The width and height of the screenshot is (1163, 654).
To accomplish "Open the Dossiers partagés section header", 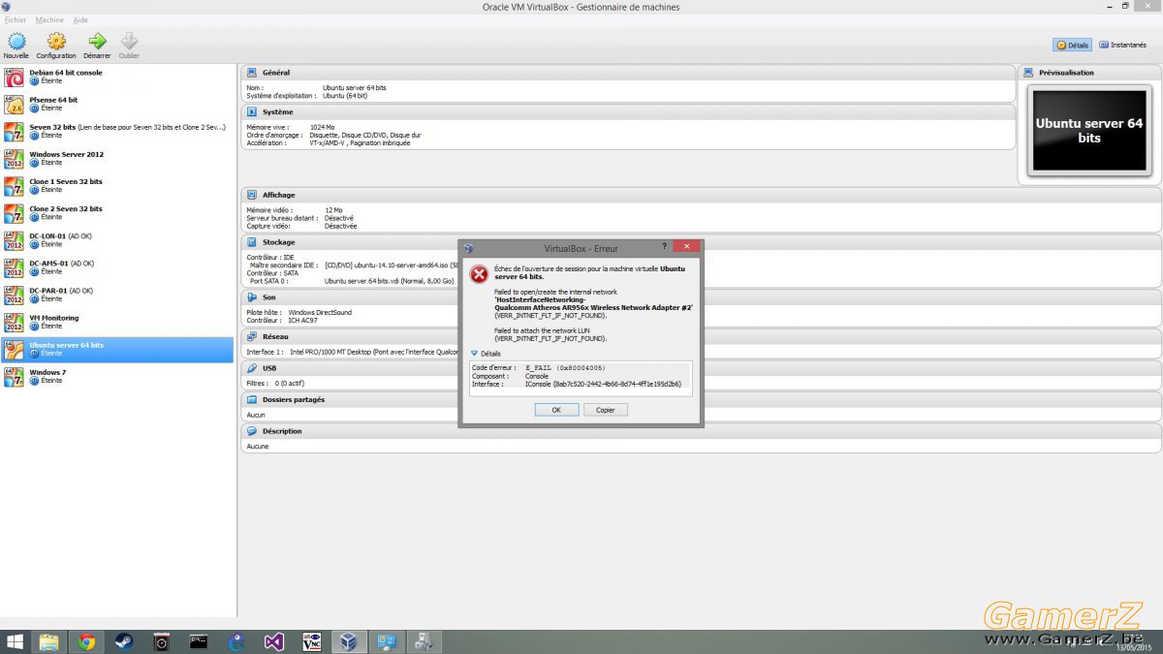I will pos(701,399).
